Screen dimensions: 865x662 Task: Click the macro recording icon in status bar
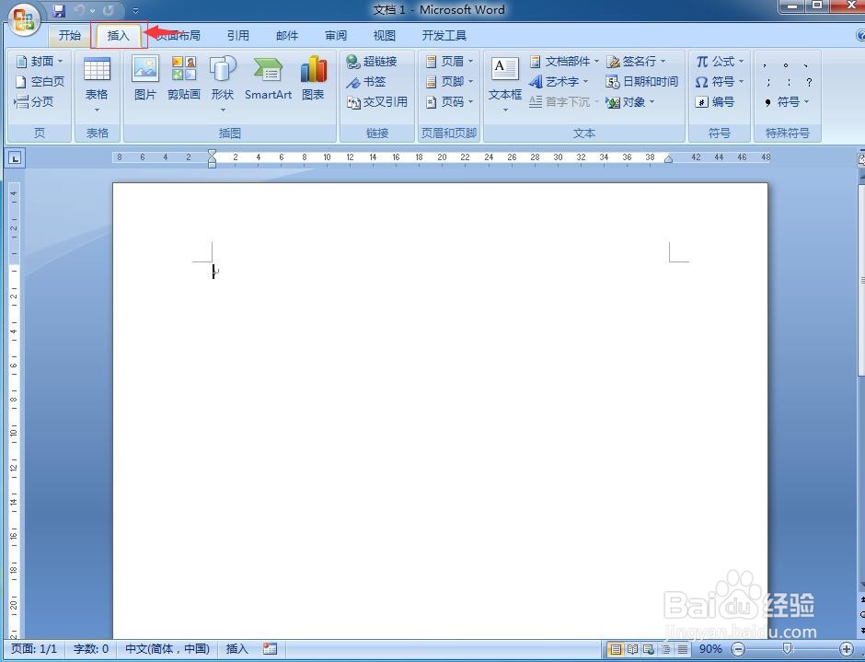coord(270,648)
